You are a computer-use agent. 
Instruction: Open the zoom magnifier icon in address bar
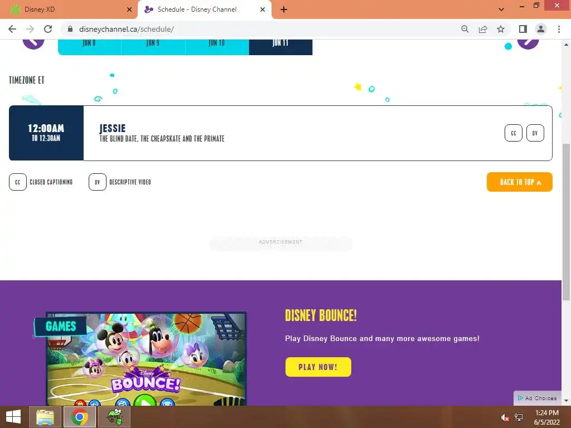464,29
